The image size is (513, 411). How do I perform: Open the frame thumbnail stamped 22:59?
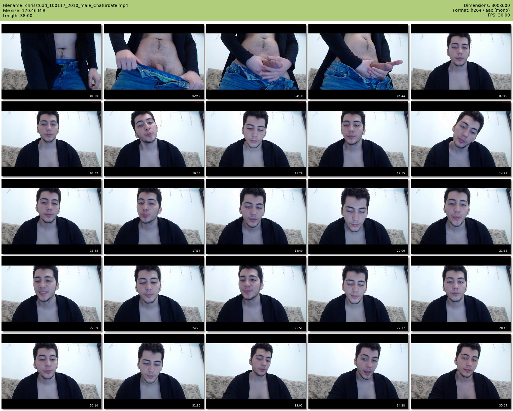coord(52,294)
